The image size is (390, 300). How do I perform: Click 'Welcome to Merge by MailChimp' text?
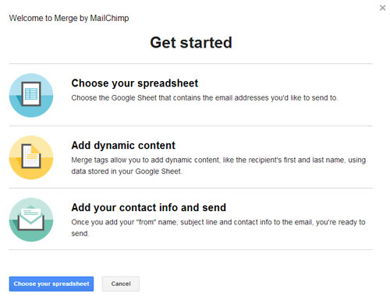click(x=69, y=18)
